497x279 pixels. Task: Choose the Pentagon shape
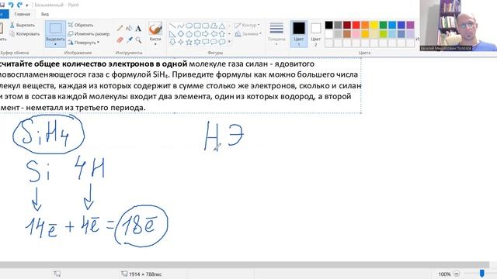[x=189, y=34]
